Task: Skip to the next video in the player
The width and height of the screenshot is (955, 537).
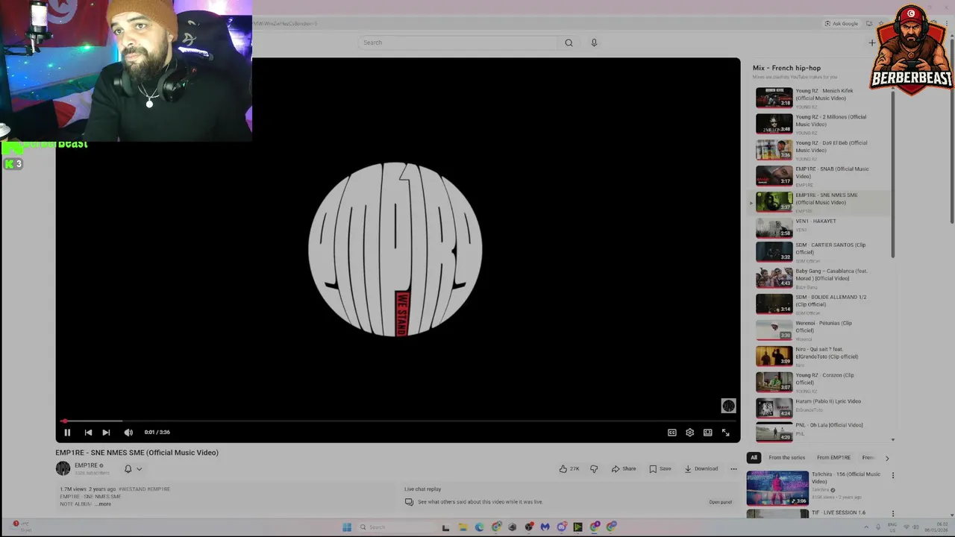Action: coord(106,432)
